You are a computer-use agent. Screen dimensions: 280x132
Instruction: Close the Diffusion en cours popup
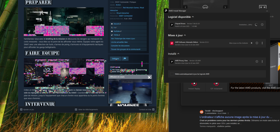coord(149,77)
